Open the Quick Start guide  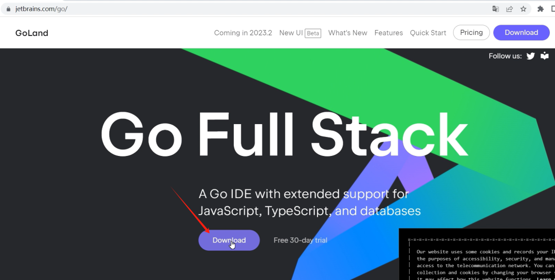[428, 33]
